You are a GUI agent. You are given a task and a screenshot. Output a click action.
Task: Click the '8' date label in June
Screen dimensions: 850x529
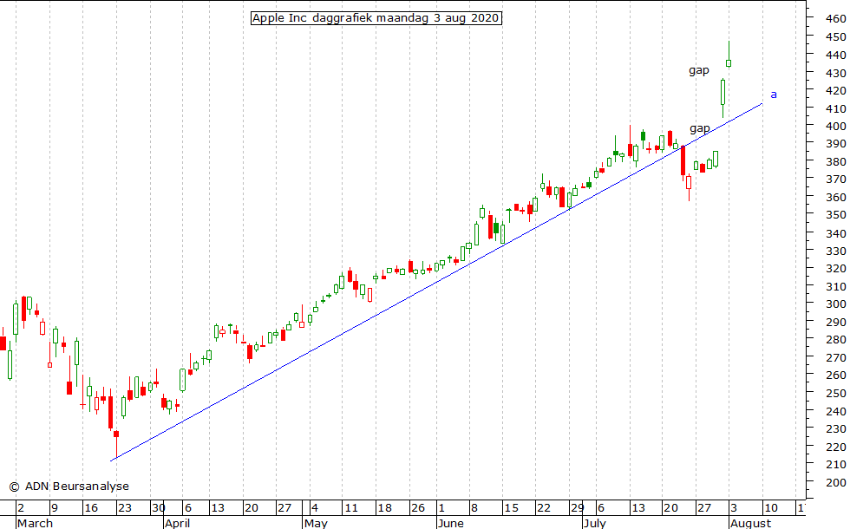(x=474, y=508)
